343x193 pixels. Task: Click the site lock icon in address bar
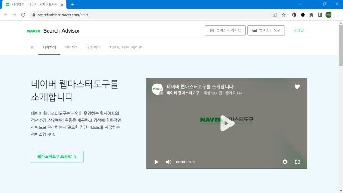point(33,15)
